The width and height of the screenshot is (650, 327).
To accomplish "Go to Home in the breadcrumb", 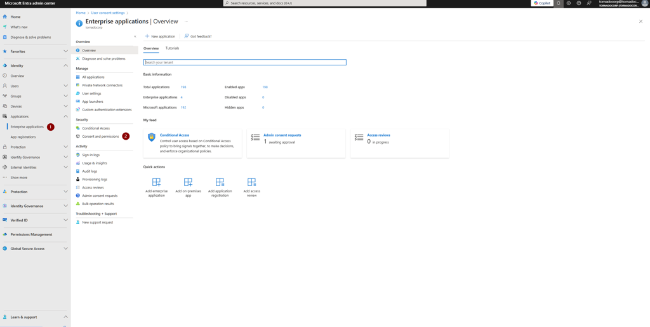I will point(81,13).
